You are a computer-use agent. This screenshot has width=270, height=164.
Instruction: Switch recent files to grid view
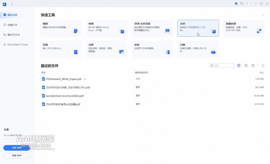pyautogui.click(x=246, y=65)
